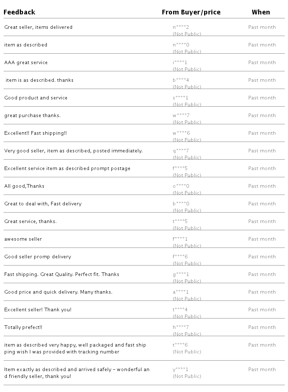Open buyer y****1 profile link
The width and height of the screenshot is (288, 392).
click(180, 369)
